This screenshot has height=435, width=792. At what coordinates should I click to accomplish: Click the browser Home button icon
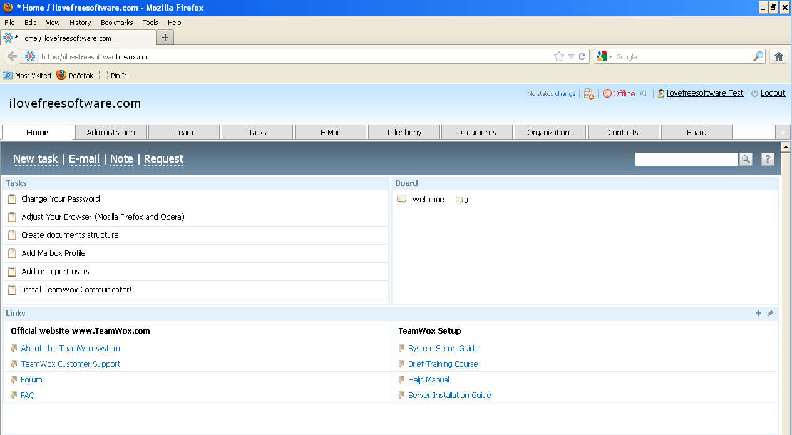tap(778, 56)
